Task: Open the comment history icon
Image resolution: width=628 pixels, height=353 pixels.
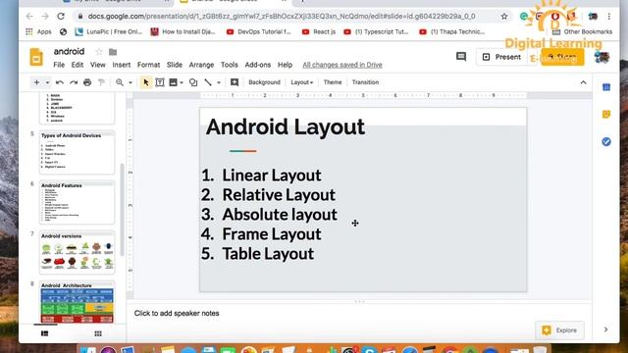Action: (461, 57)
